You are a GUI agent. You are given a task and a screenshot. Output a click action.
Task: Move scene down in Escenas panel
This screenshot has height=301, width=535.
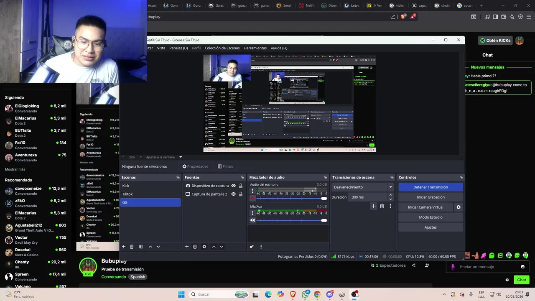(158, 247)
